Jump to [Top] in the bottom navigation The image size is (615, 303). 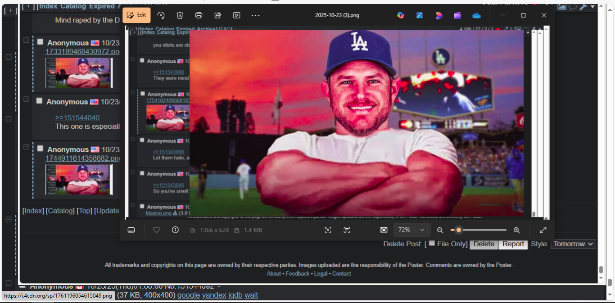click(x=84, y=211)
